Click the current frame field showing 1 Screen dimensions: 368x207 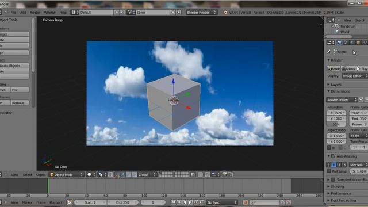(x=153, y=202)
